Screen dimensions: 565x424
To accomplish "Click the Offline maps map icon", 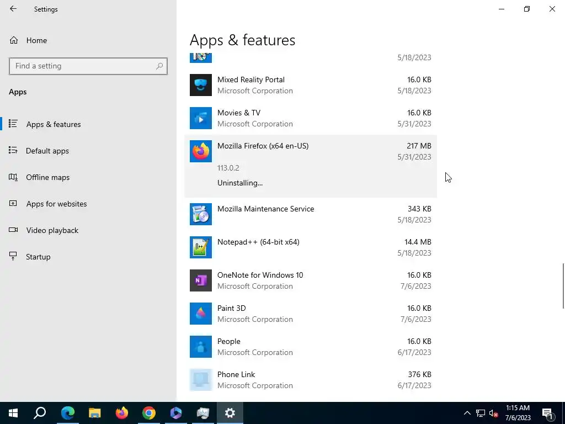I will 13,177.
